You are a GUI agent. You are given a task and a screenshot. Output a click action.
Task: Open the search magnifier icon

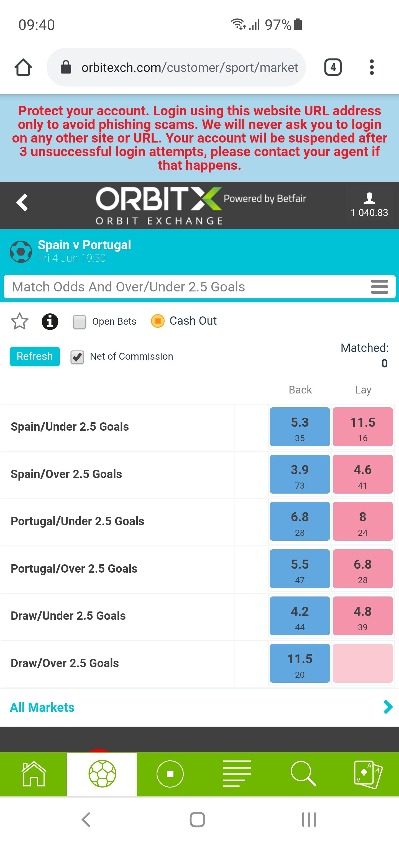(x=303, y=774)
